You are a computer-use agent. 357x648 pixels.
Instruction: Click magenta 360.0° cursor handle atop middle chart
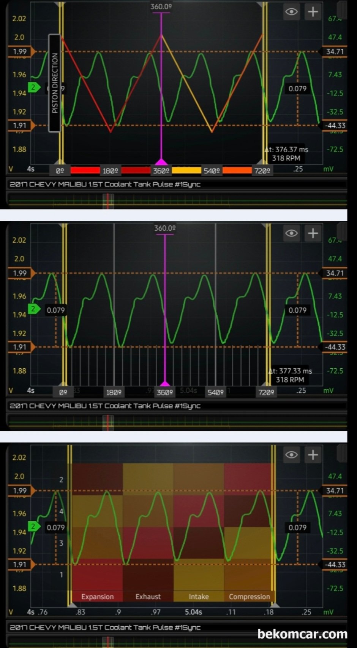tap(165, 229)
